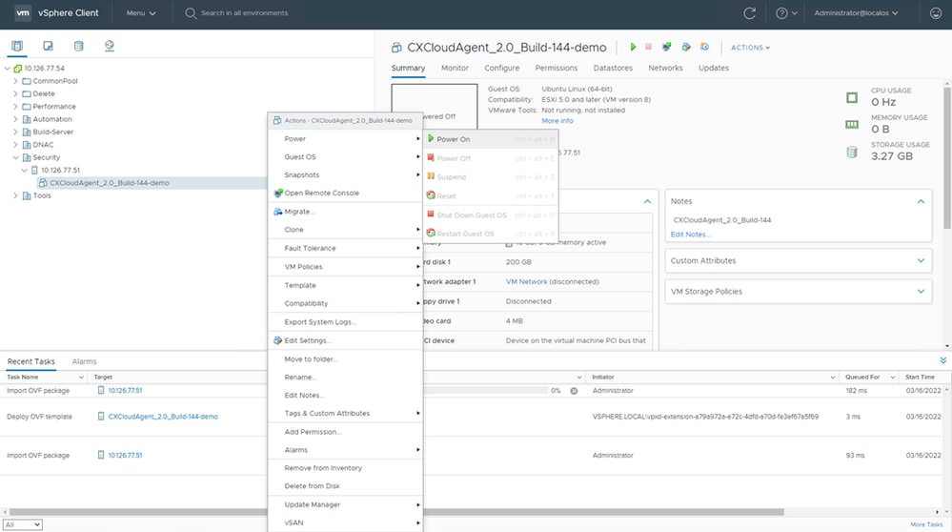Expand the CommonPool tree node
The width and height of the screenshot is (952, 532).
point(15,81)
